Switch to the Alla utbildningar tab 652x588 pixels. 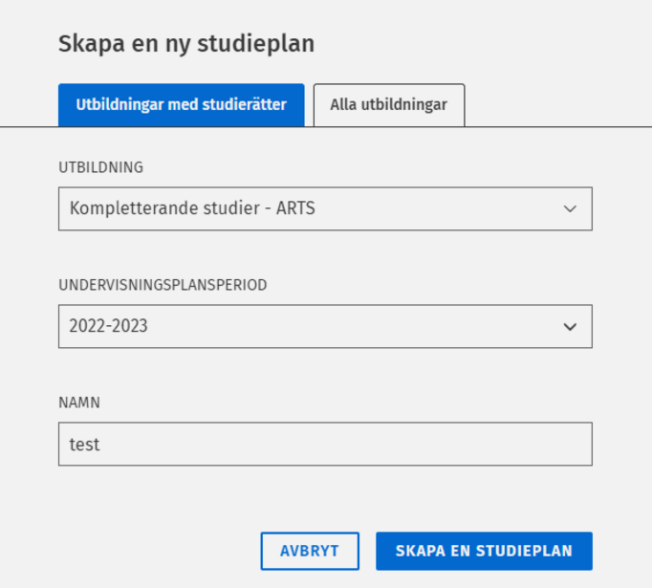point(388,105)
